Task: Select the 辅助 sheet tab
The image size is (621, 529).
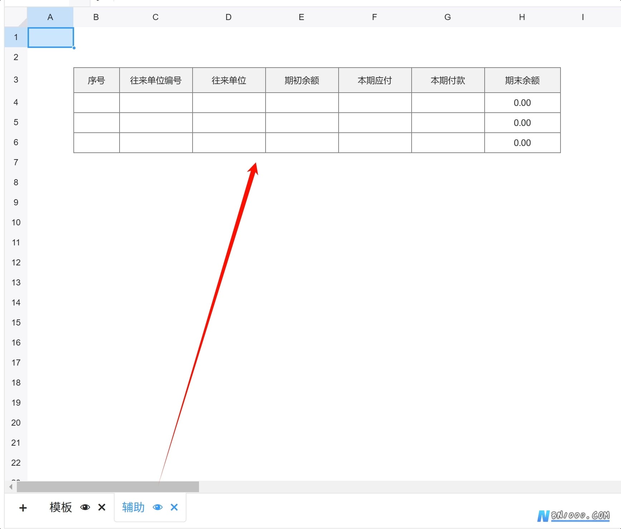Action: coord(133,507)
